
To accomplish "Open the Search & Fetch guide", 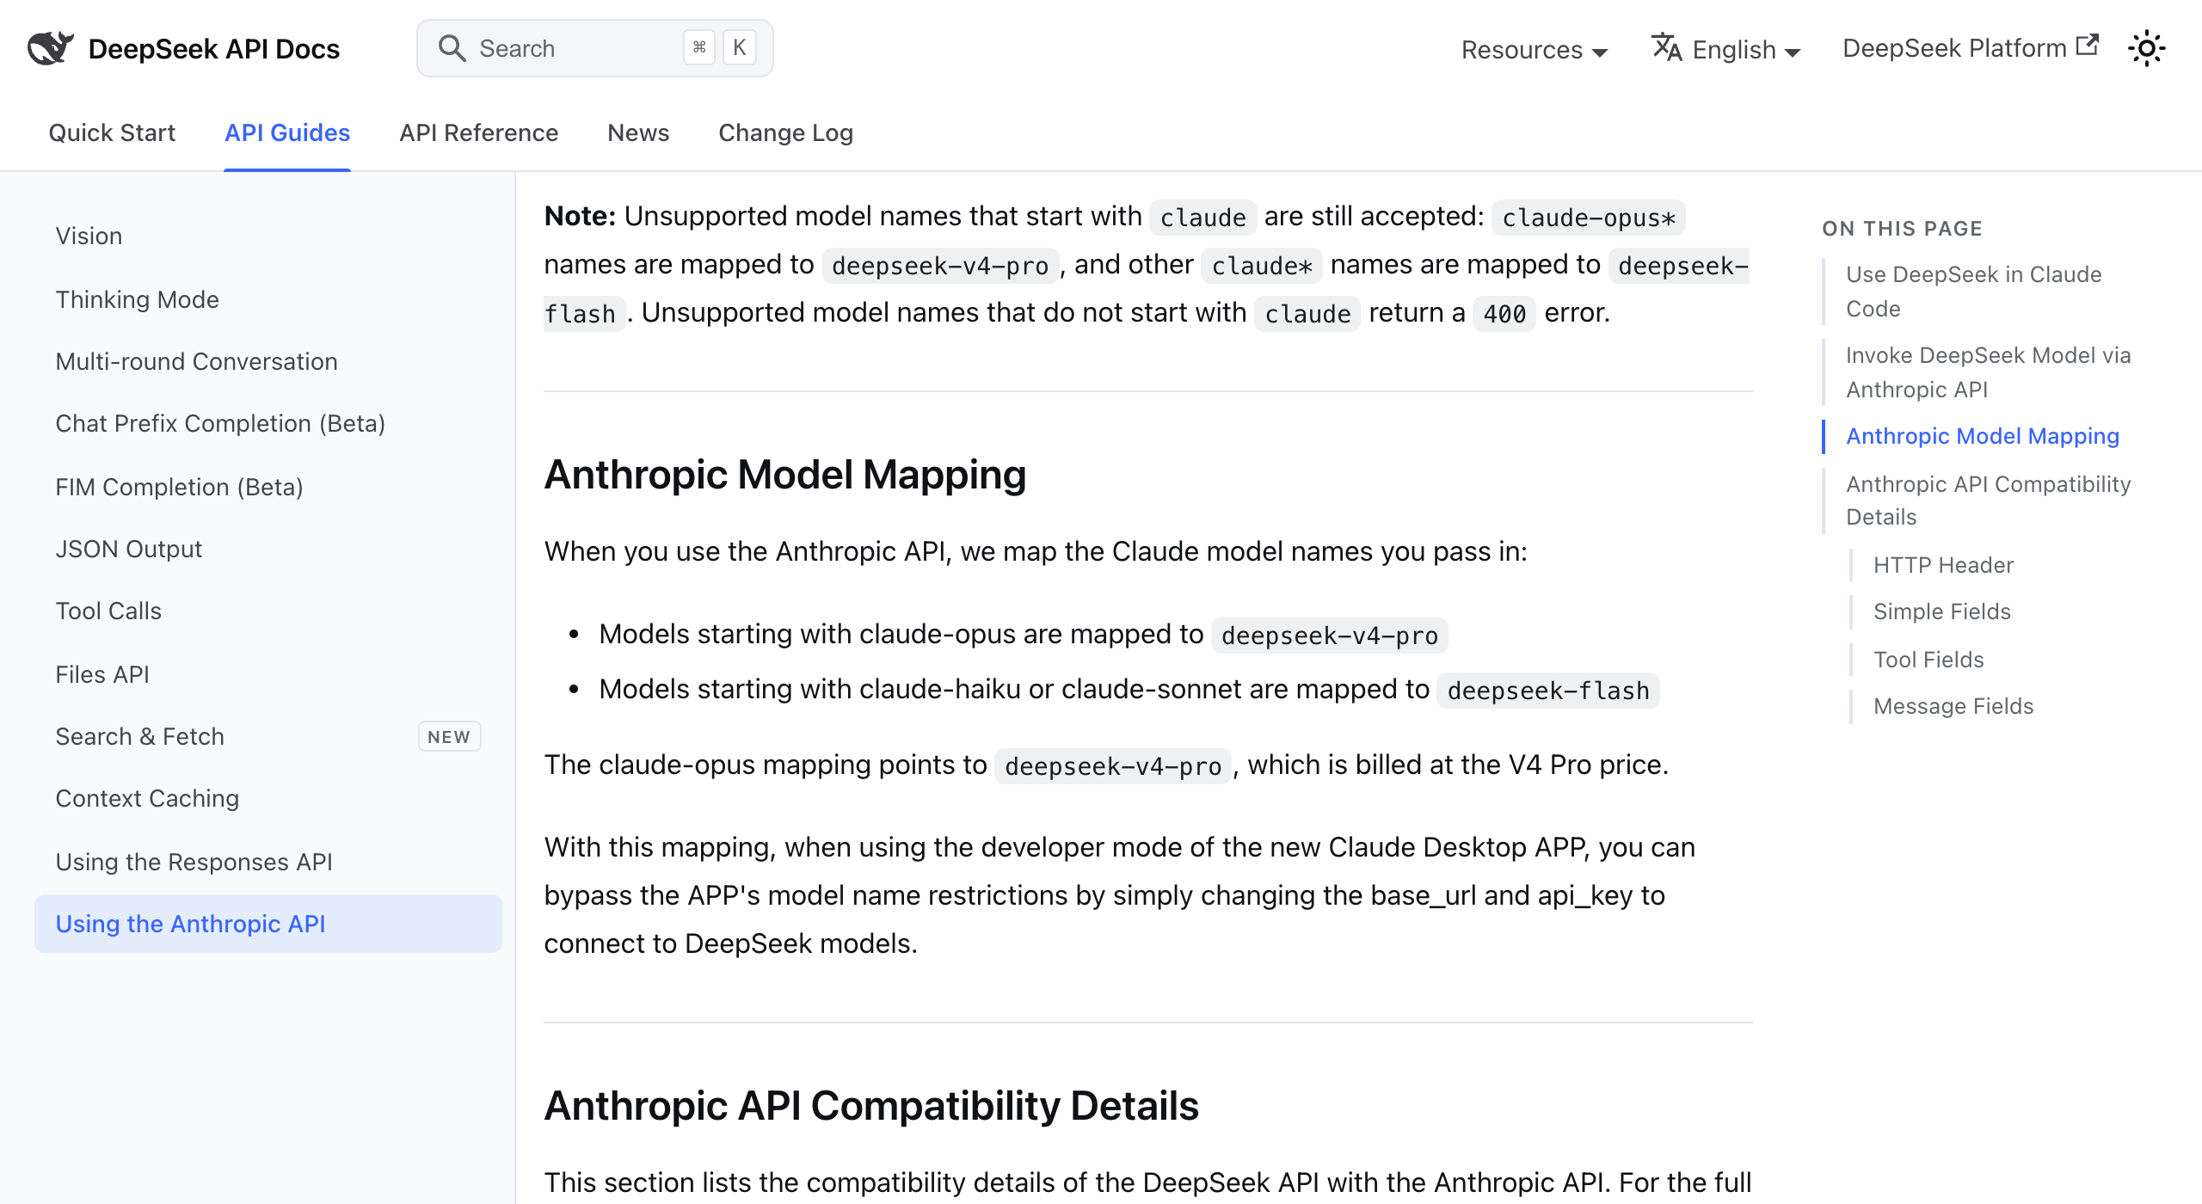I will 268,736.
